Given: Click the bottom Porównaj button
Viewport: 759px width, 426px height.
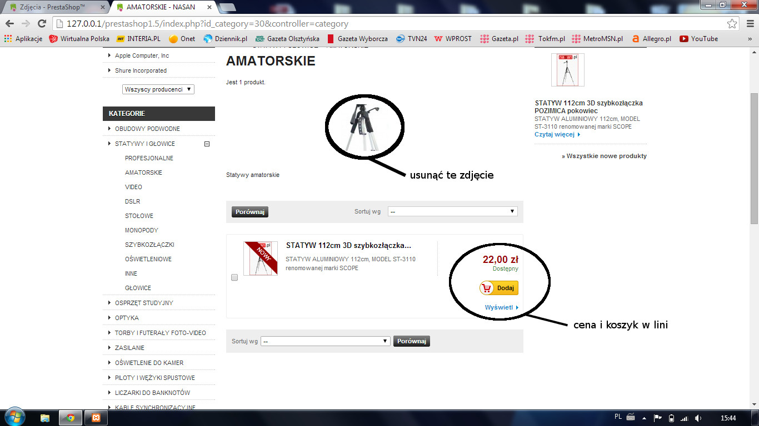Looking at the screenshot, I should point(412,341).
